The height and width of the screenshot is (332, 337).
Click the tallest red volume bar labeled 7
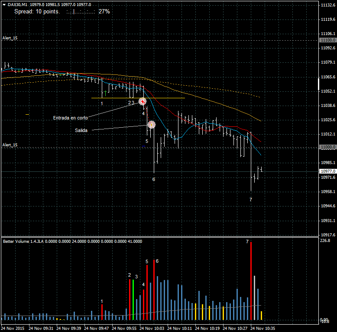[x=251, y=281]
